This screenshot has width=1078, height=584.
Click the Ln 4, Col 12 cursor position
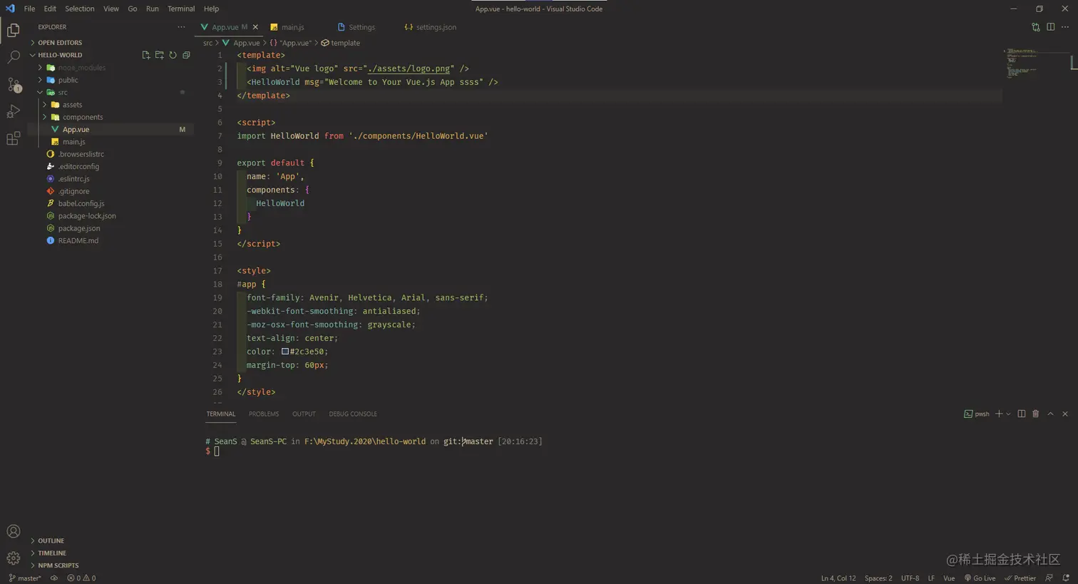click(838, 578)
